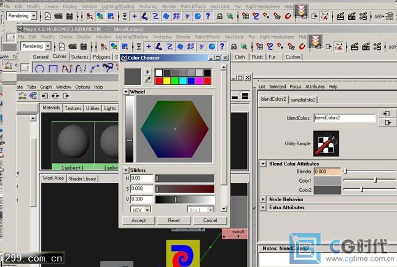
Task: Select the eyedropper tool in Color Chooser
Action: click(x=148, y=79)
